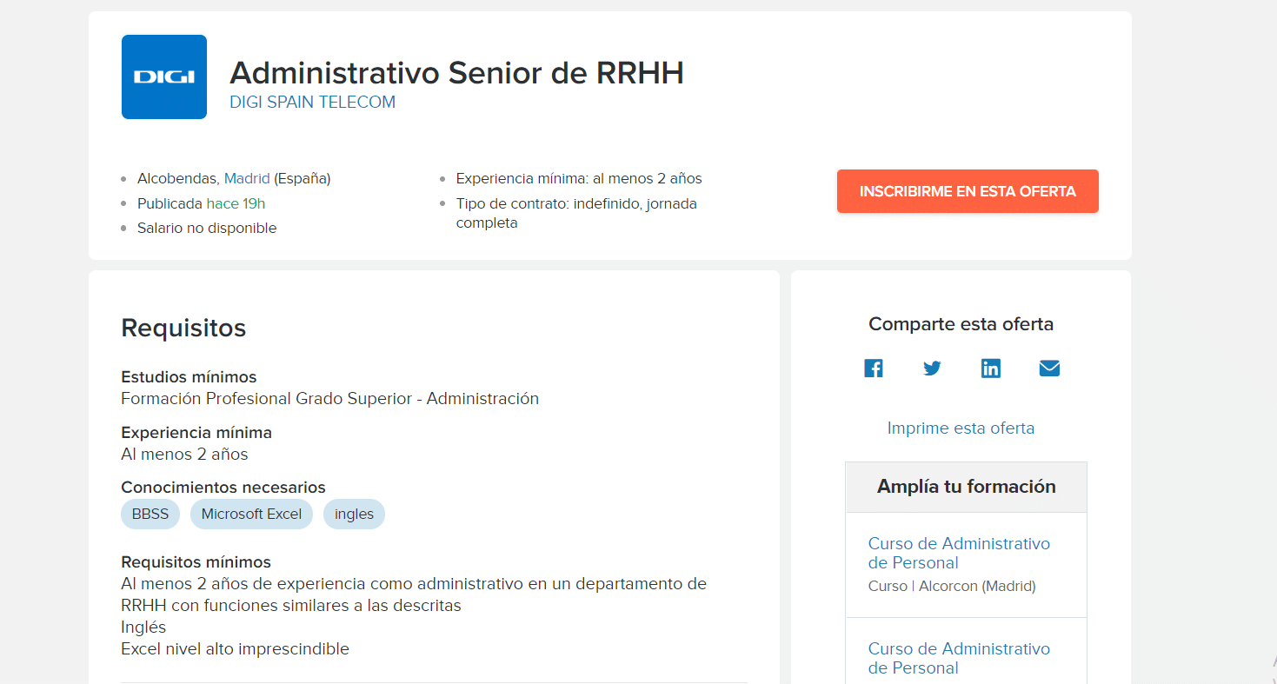
Task: Open the DIGI SPAIN TELECOM company page
Action: 311,102
